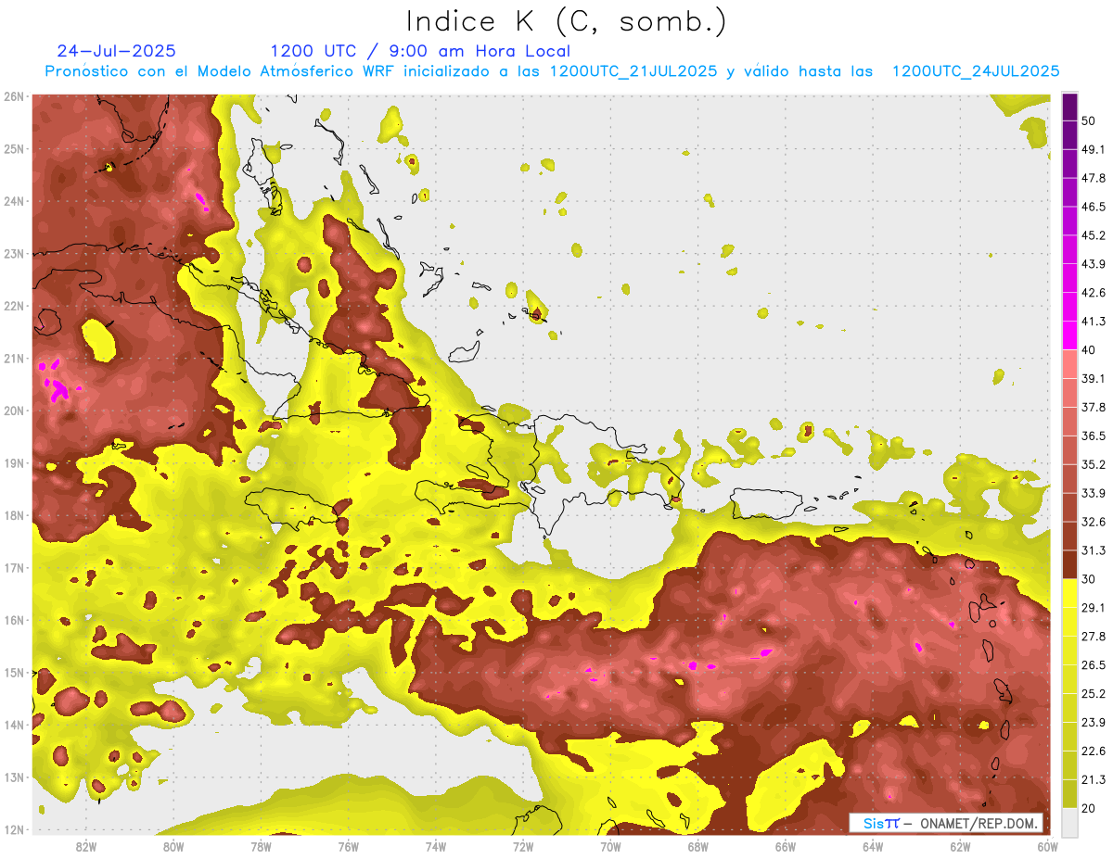Select the '24-Jul-2025' date label
Screen dimensions: 1113x859
tap(116, 51)
